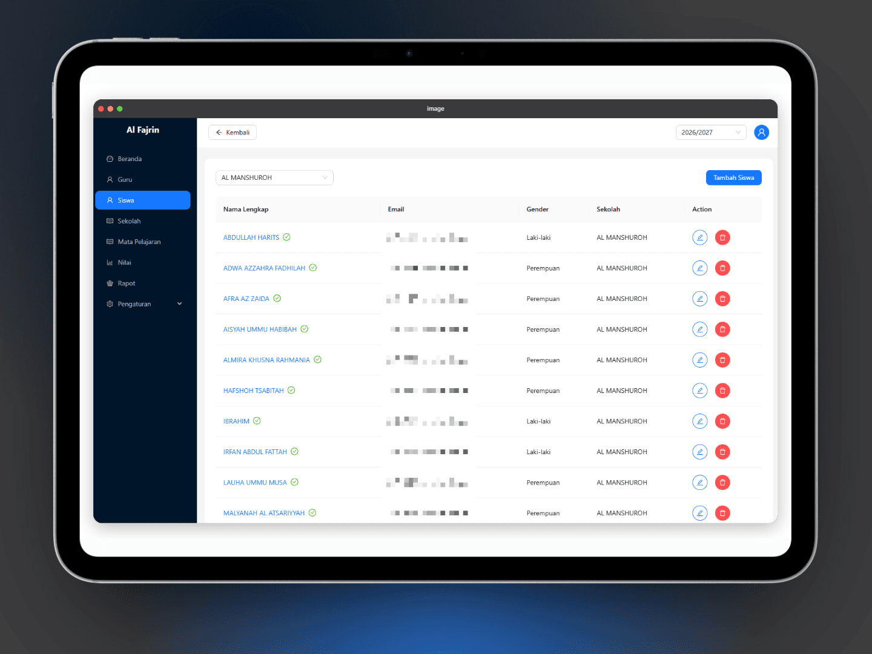Open Sekolah sidebar item
Image resolution: width=872 pixels, height=654 pixels.
(x=143, y=221)
